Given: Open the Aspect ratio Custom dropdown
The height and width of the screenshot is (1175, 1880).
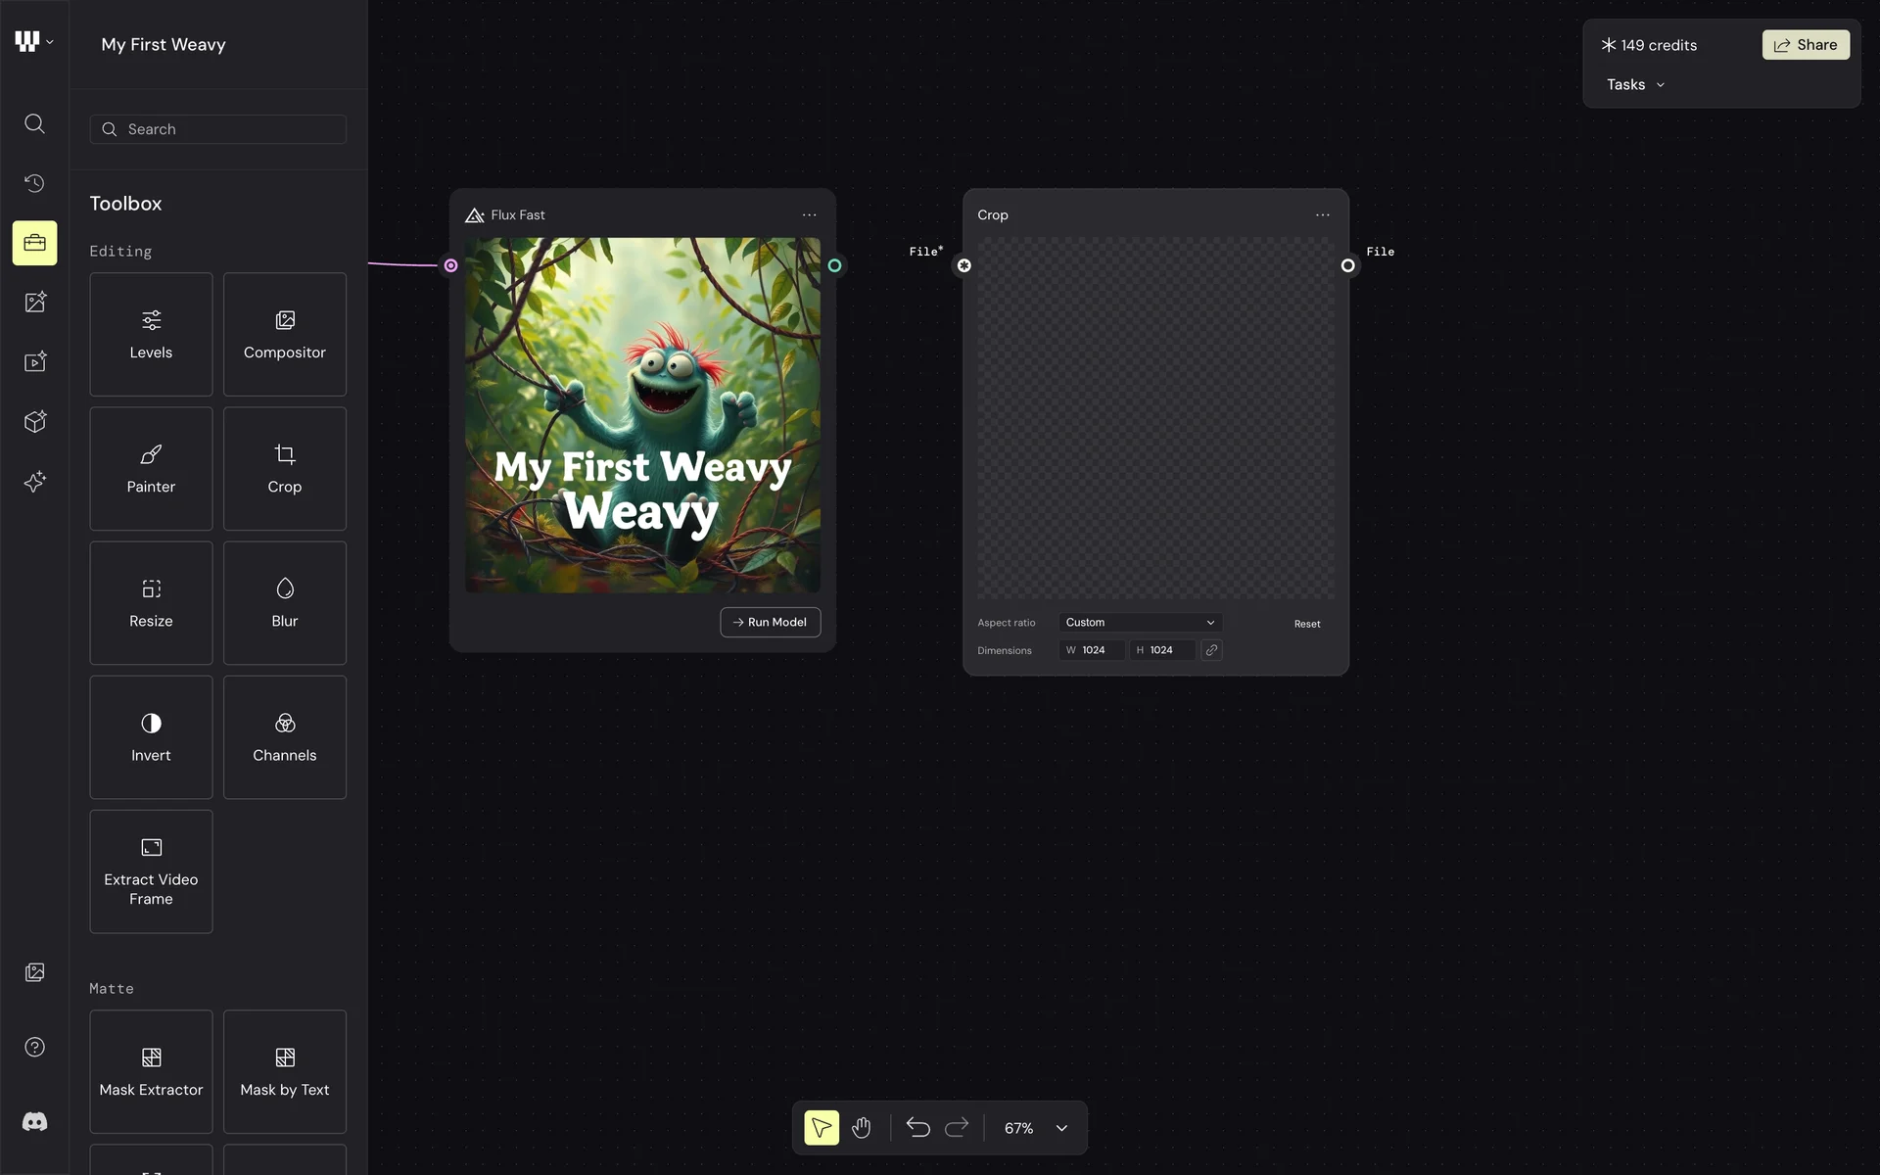Looking at the screenshot, I should [1140, 623].
